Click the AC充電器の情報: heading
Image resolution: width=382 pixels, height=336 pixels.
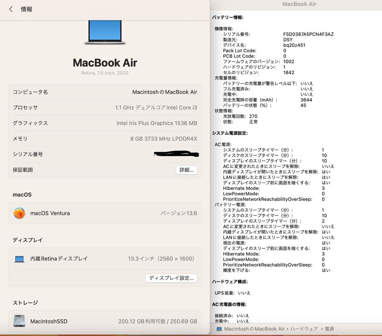(x=229, y=304)
